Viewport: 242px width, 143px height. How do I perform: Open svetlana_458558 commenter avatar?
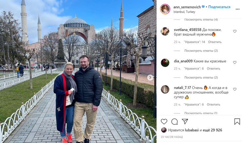click(165, 31)
